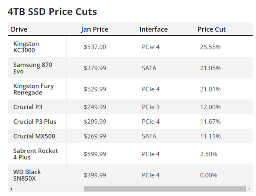Click the right scroll arrow under the table
This screenshot has height=196, width=256.
click(249, 189)
